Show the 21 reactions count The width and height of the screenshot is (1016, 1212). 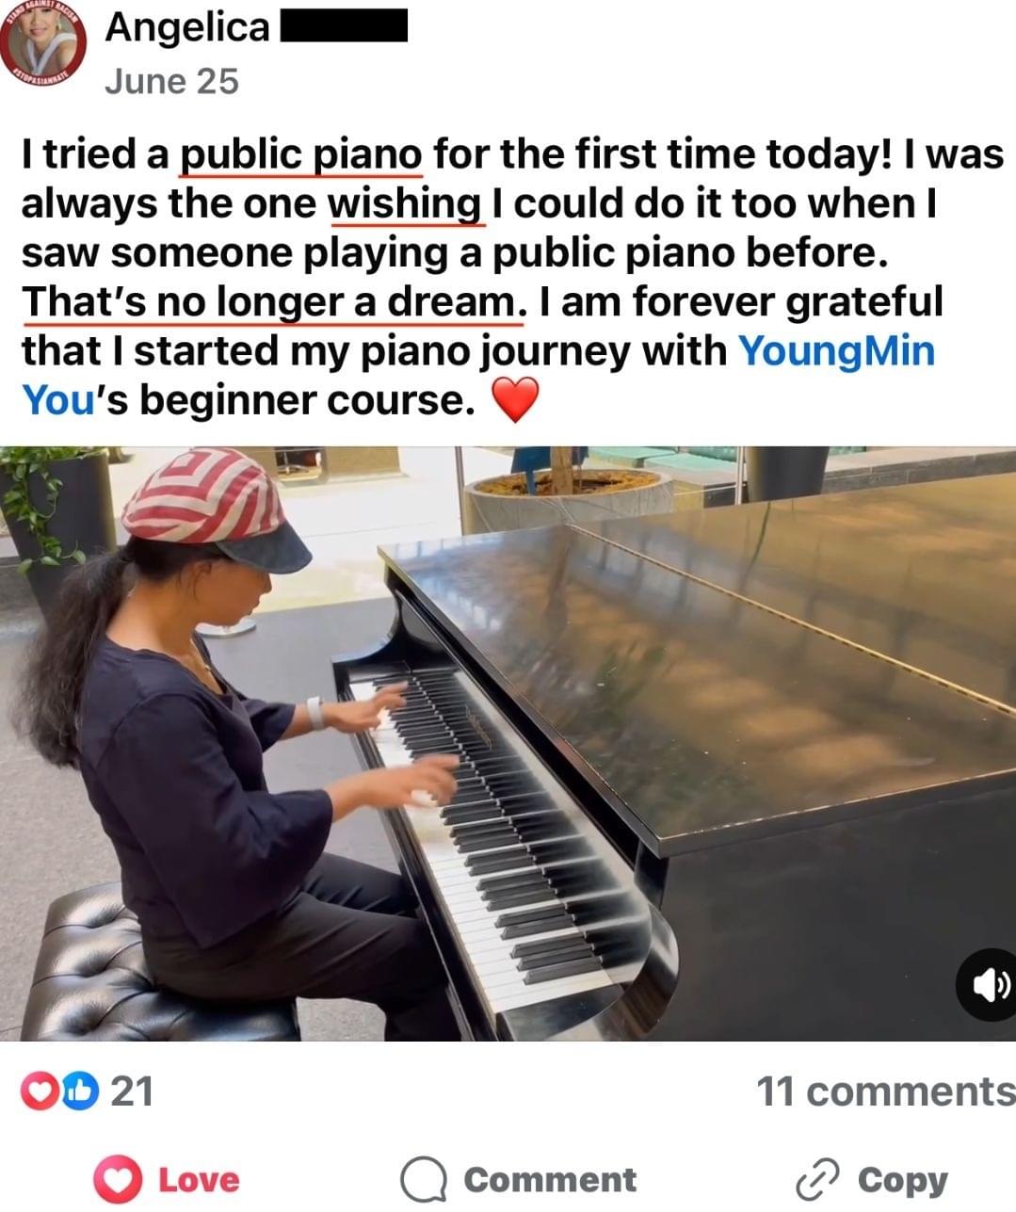click(132, 1091)
